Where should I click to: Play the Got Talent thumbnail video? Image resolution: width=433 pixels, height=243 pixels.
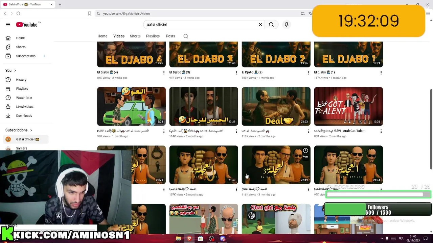[348, 106]
